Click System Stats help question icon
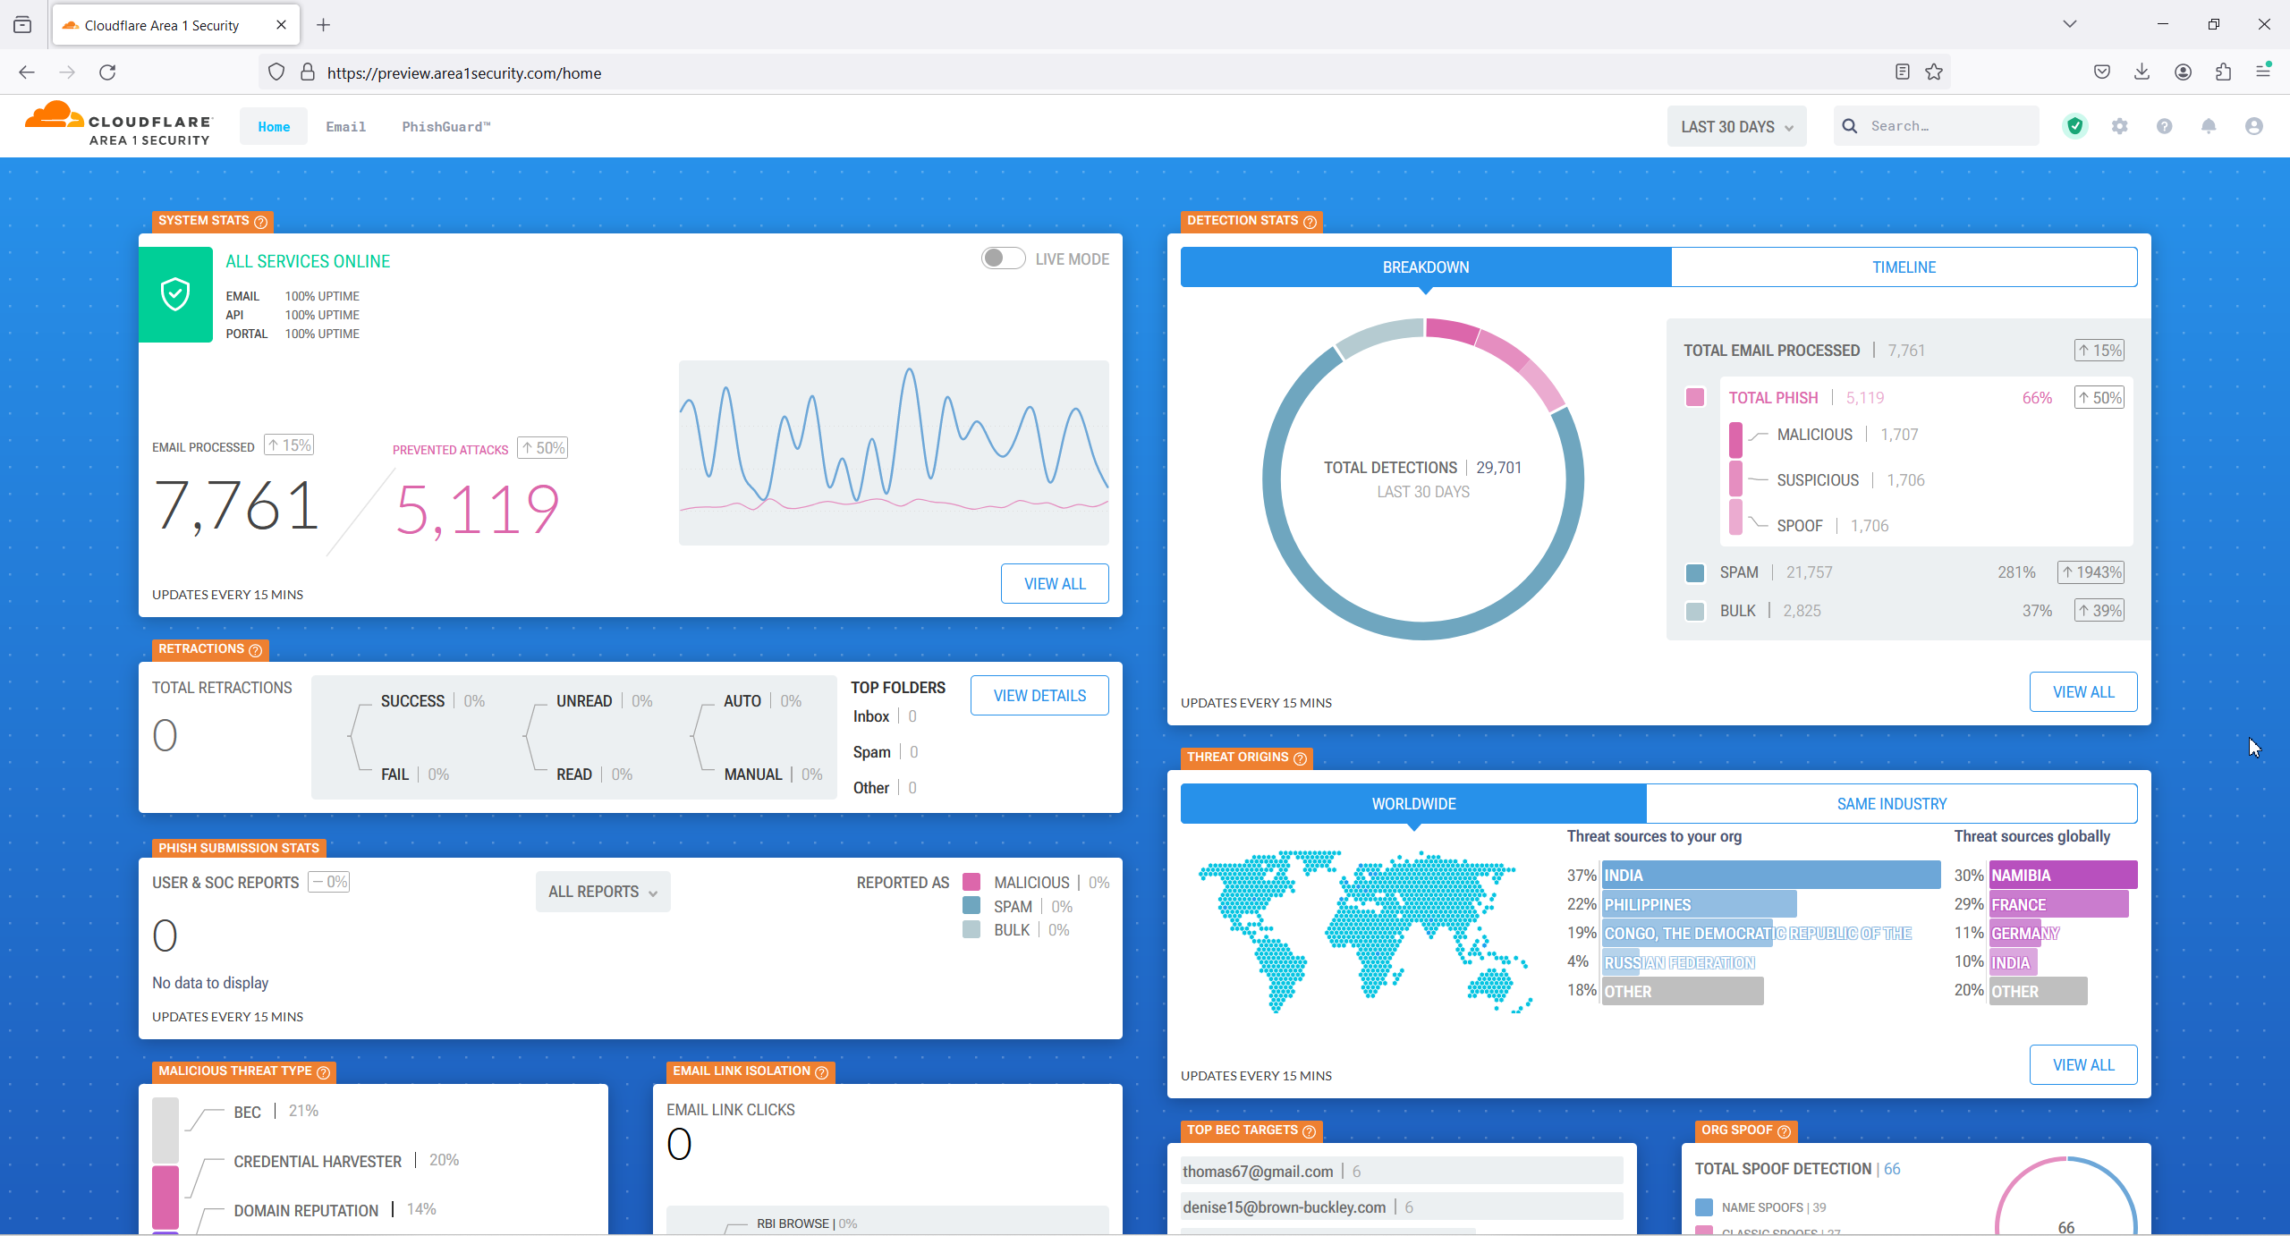 pos(260,222)
